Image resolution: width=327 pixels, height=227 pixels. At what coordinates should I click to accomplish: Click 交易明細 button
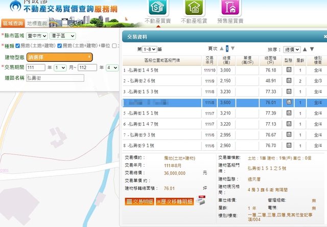pyautogui.click(x=139, y=201)
